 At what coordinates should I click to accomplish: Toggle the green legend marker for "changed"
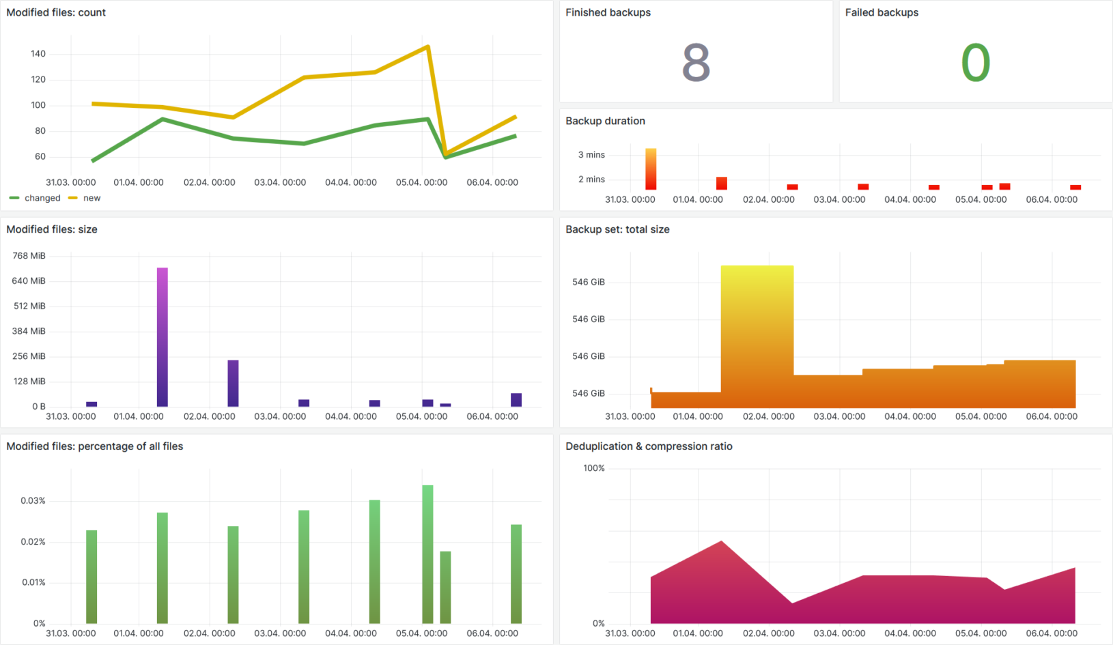15,198
